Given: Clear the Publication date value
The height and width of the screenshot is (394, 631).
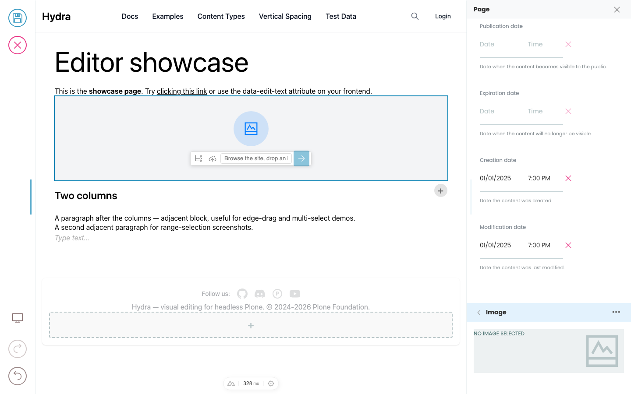Looking at the screenshot, I should tap(568, 44).
